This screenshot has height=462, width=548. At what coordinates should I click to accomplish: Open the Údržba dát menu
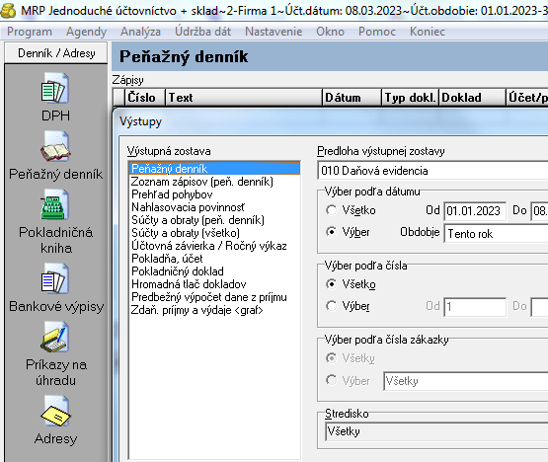click(x=202, y=32)
